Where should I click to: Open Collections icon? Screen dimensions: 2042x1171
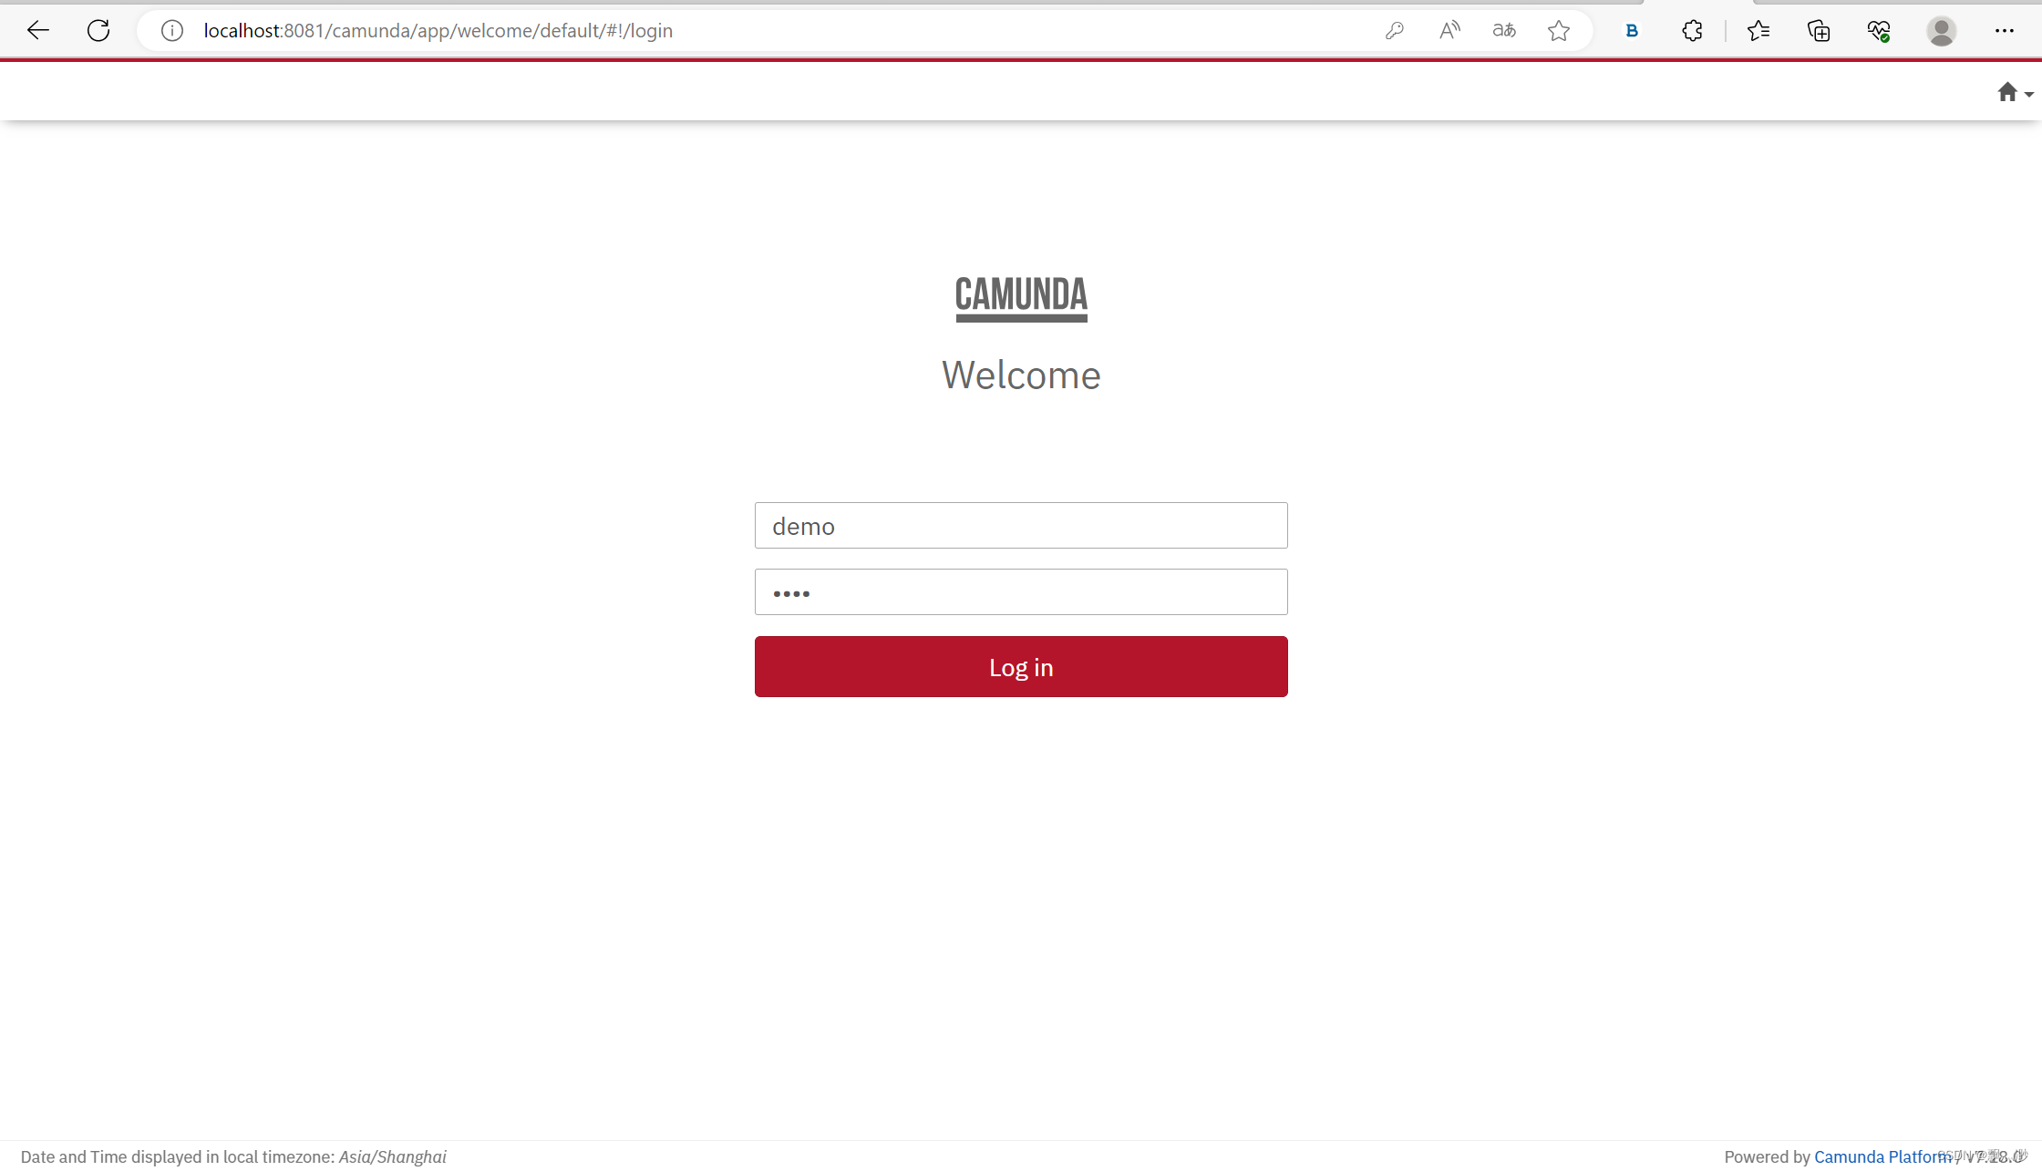[x=1819, y=30]
